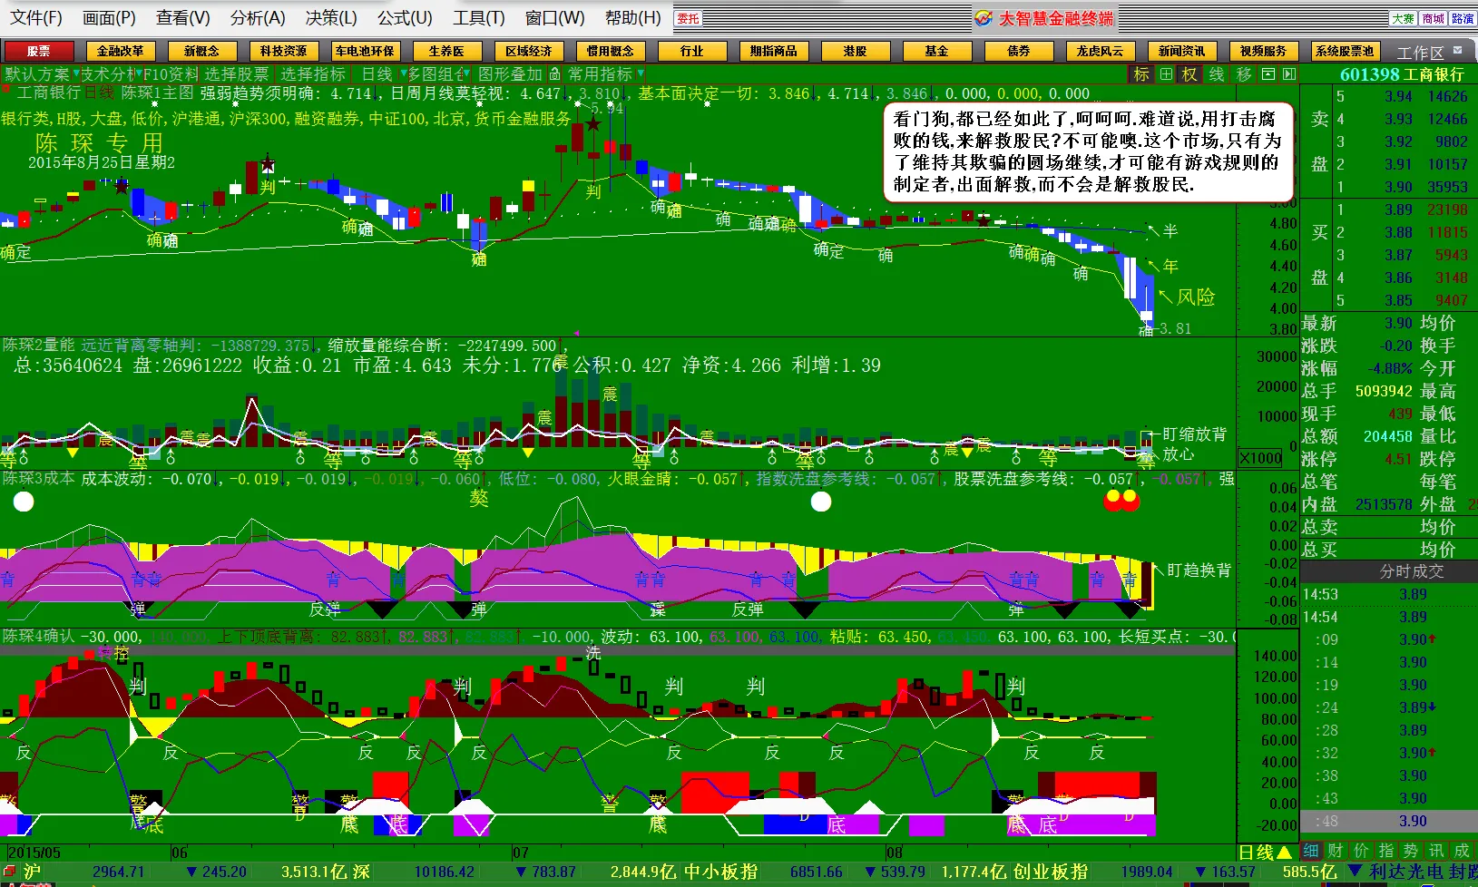Select the 科技资源 category button
The image size is (1478, 887).
click(x=283, y=51)
